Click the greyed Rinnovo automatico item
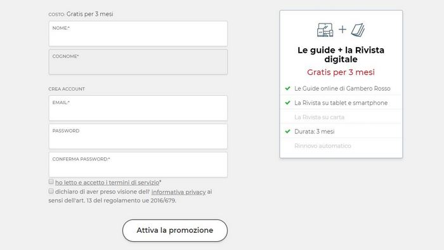 (322, 146)
